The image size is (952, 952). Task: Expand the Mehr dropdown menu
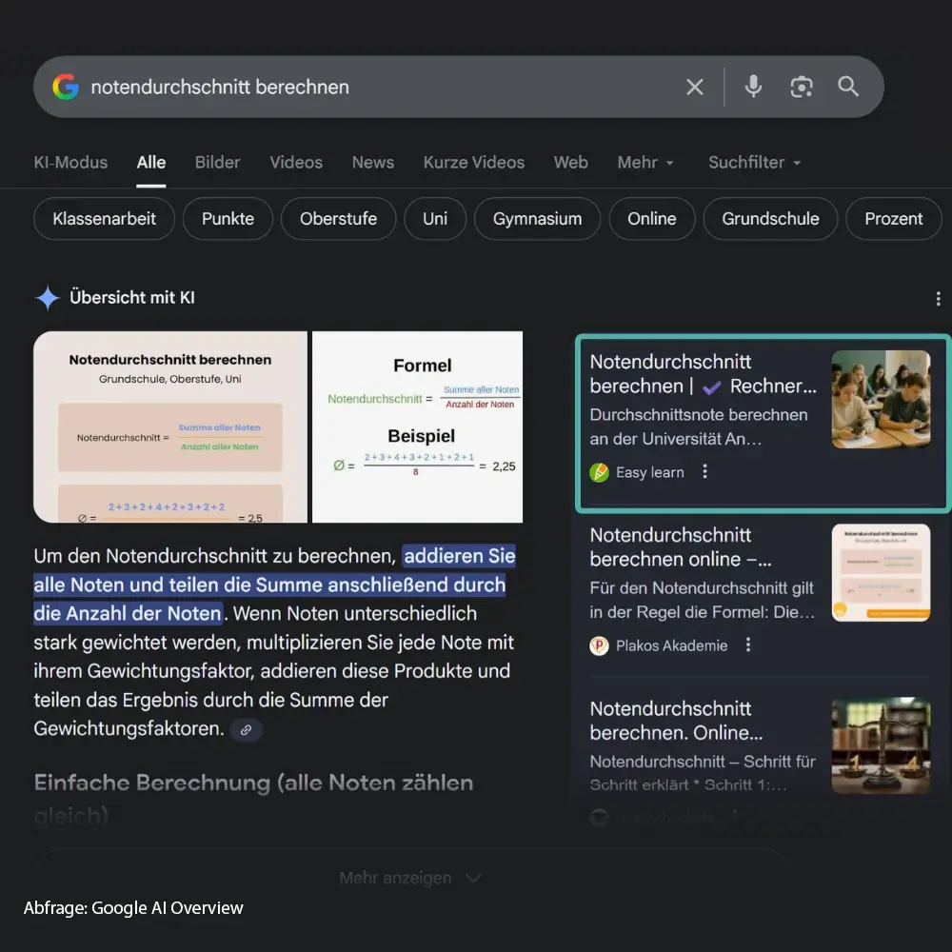point(645,163)
